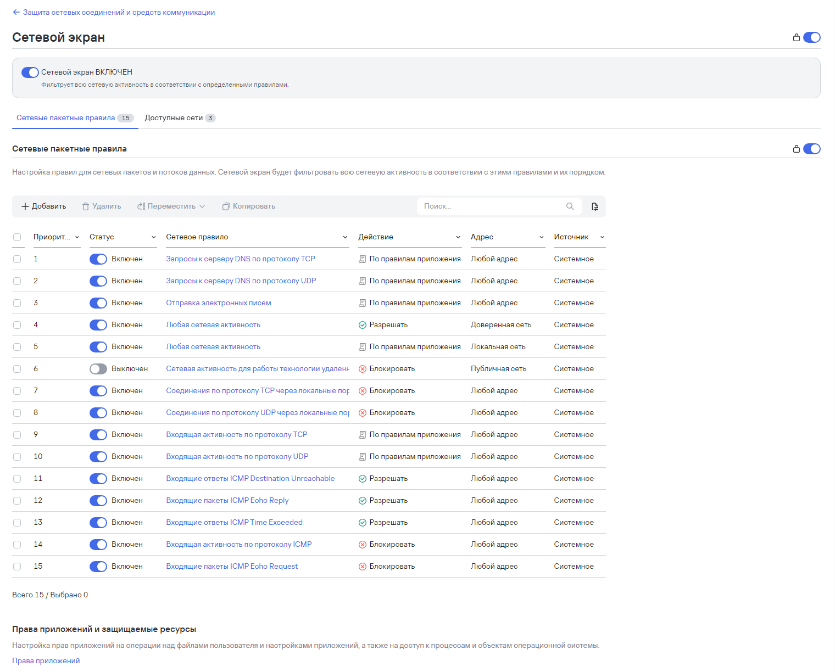The height and width of the screenshot is (672, 835).
Task: Open rule Входящая активность по протоколу ICMP
Action: point(239,545)
